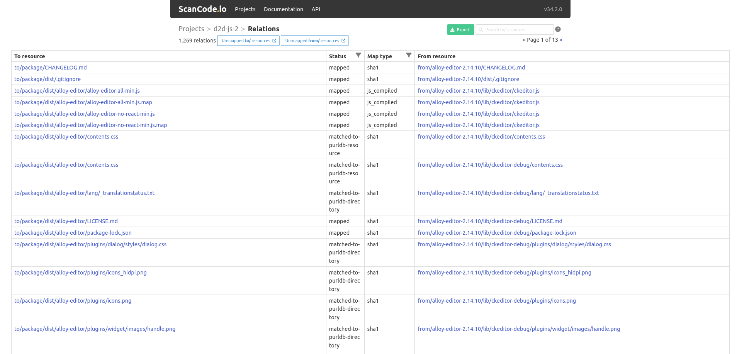Image resolution: width=737 pixels, height=354 pixels.
Task: Open to/package/CHANGELOG.md resource
Action: tap(51, 68)
